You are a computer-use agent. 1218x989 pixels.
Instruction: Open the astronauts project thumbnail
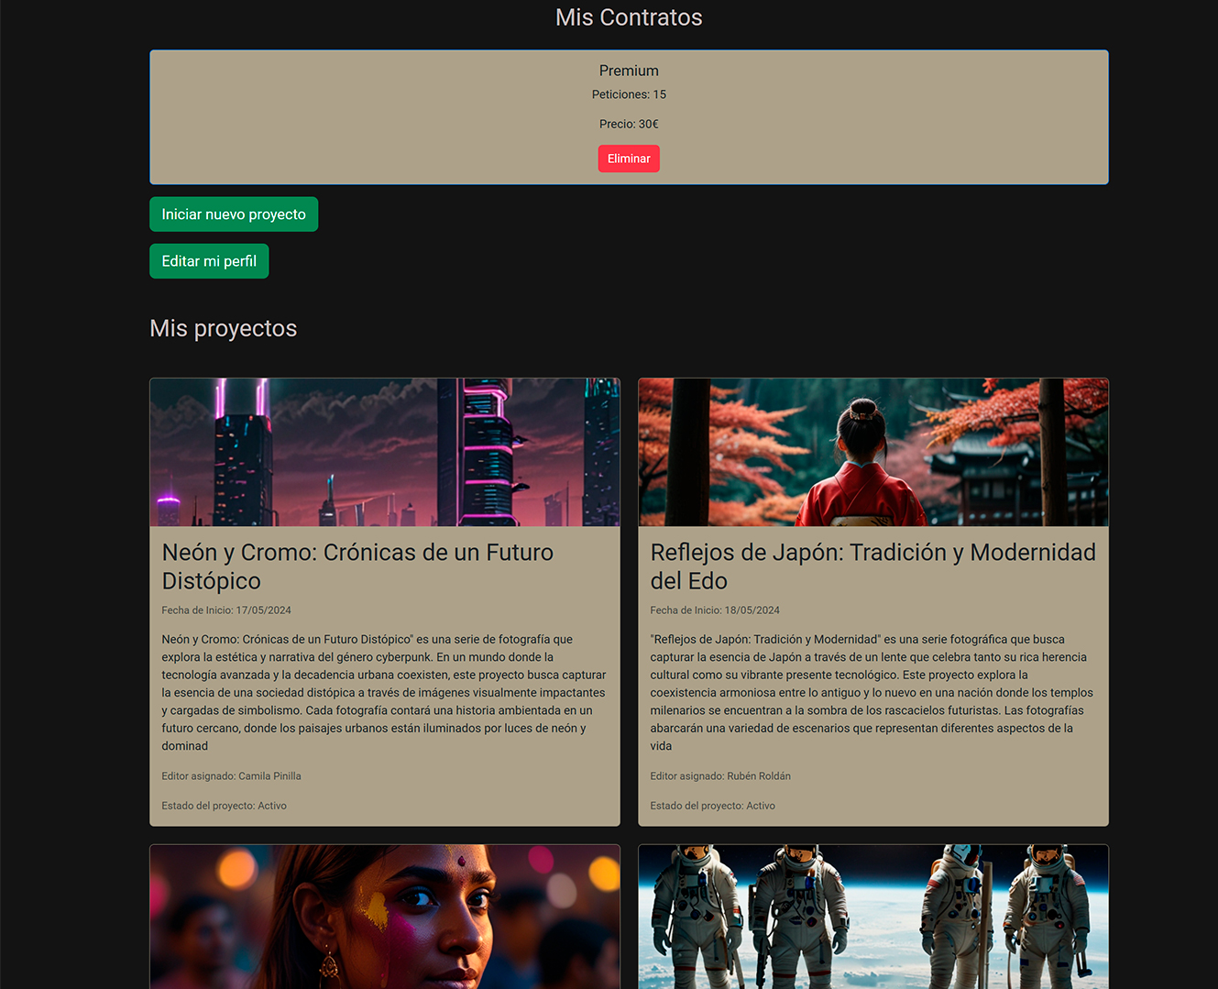[872, 917]
